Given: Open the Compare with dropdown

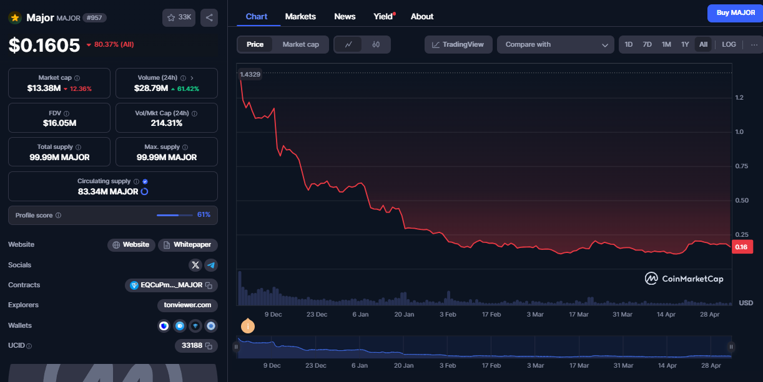Looking at the screenshot, I should click(x=556, y=44).
